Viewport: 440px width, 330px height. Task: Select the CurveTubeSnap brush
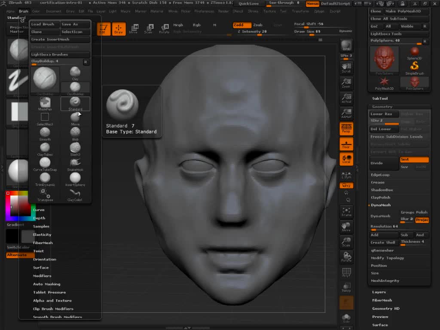(45, 165)
